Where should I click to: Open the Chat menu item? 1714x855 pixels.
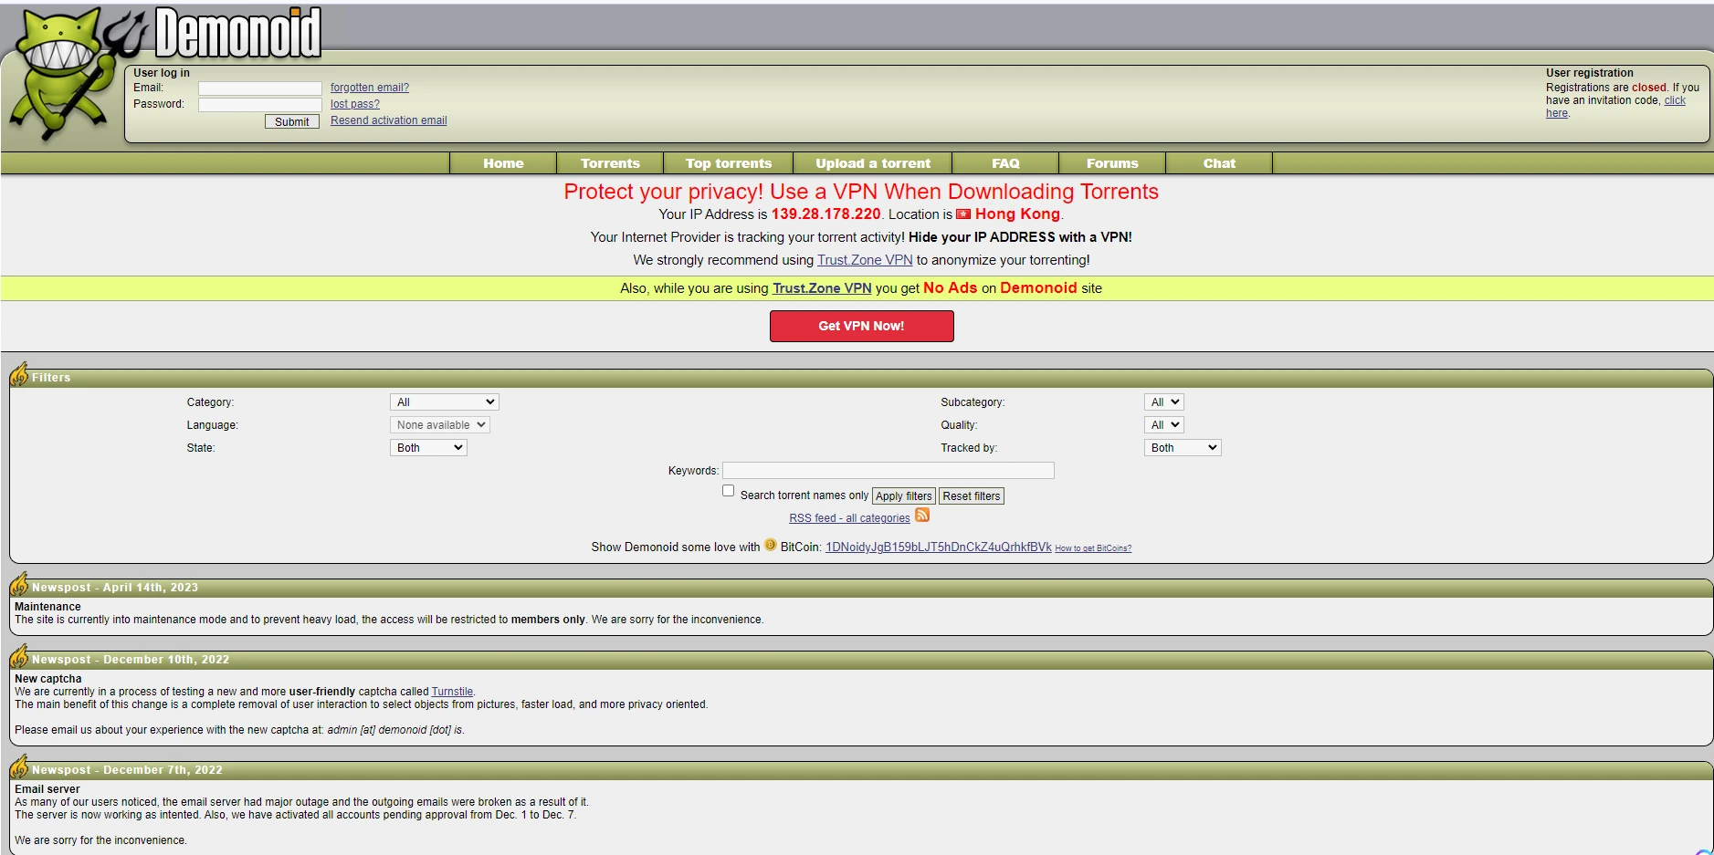pos(1219,163)
